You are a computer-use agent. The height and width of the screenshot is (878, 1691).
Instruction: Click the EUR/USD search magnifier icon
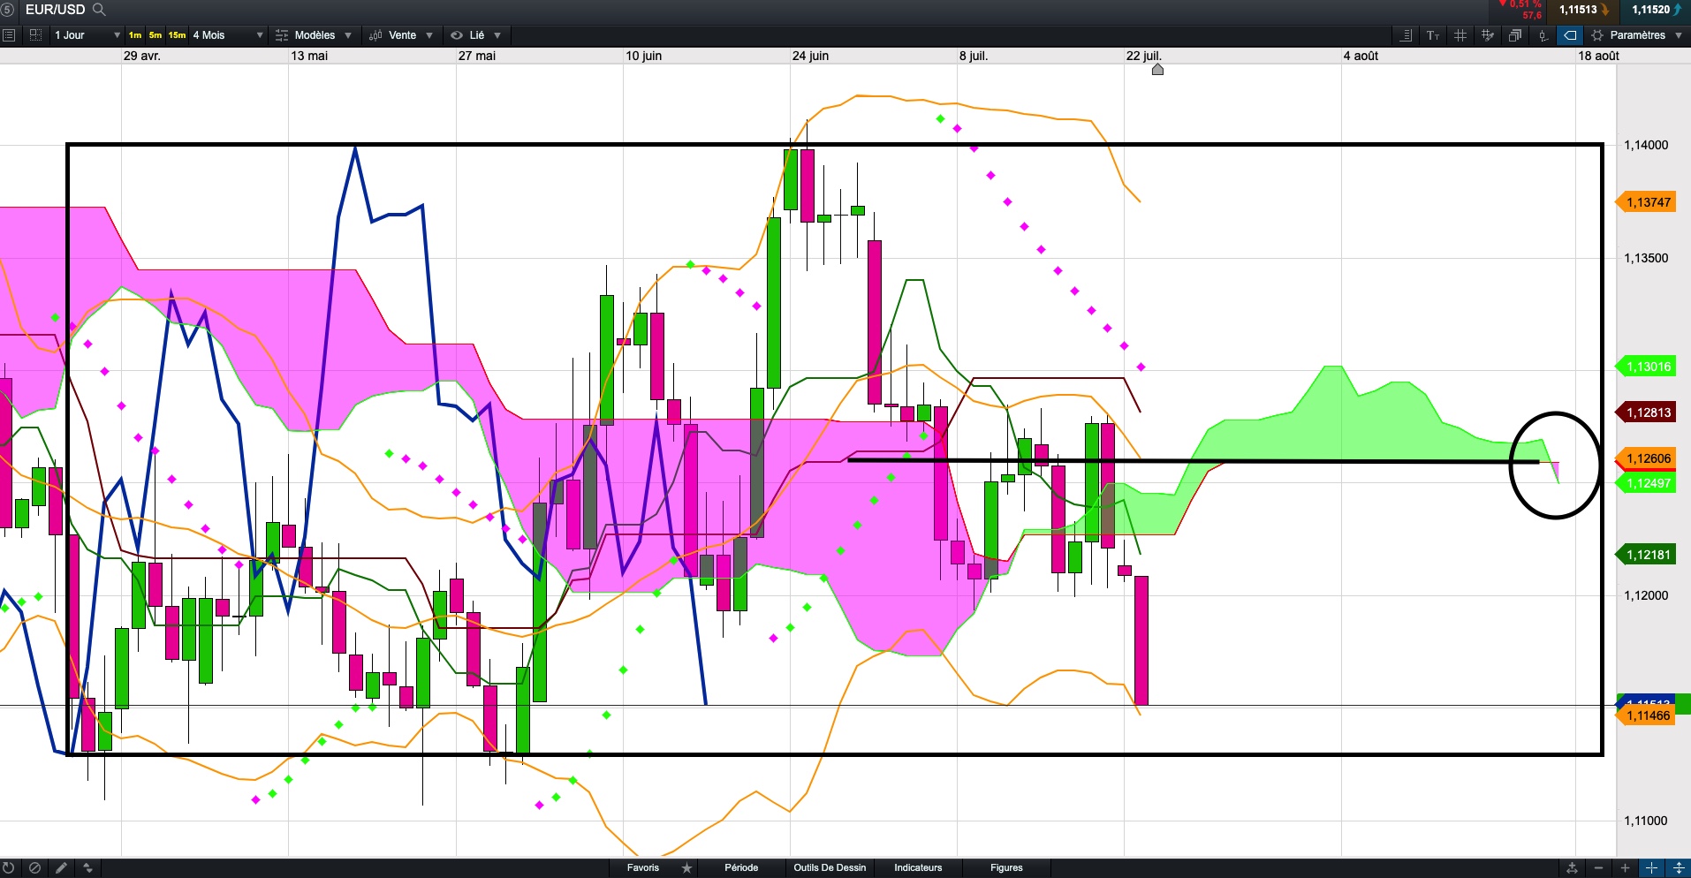[x=99, y=10]
